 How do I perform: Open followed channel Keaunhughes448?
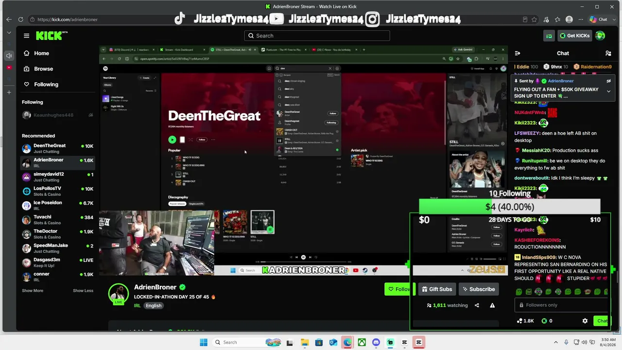click(57, 115)
